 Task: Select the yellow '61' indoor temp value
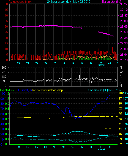point(120,124)
